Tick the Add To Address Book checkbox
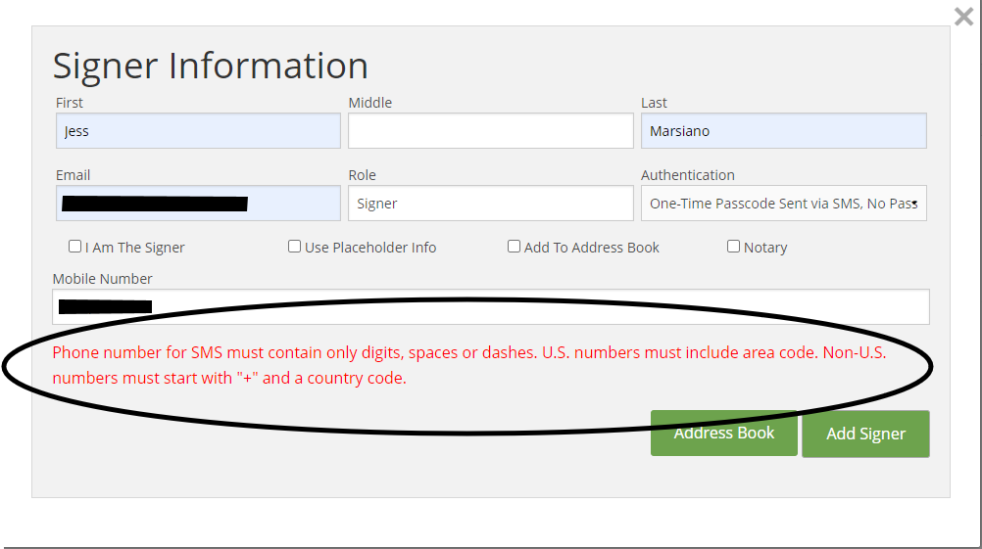982x549 pixels. pyautogui.click(x=514, y=247)
